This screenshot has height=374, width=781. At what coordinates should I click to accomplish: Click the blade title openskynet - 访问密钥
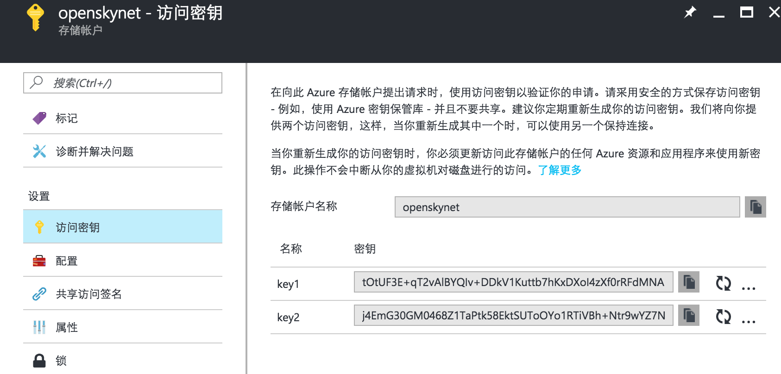(x=140, y=13)
